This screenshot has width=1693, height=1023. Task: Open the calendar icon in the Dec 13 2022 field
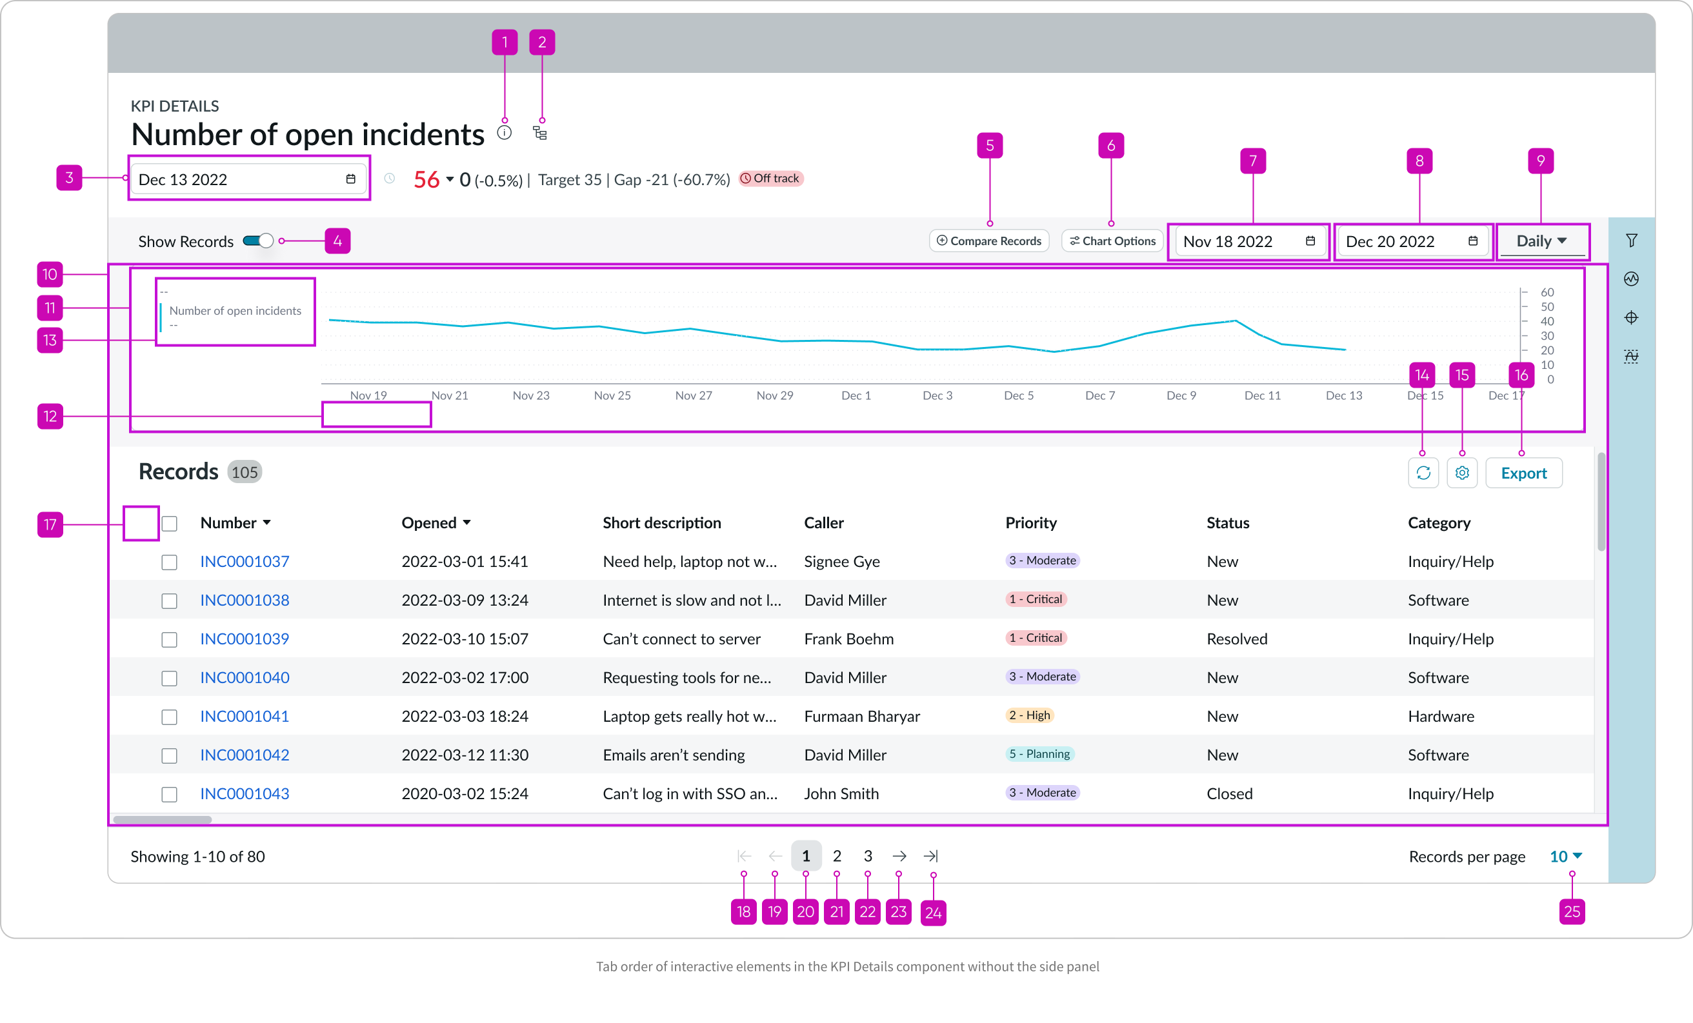coord(351,179)
